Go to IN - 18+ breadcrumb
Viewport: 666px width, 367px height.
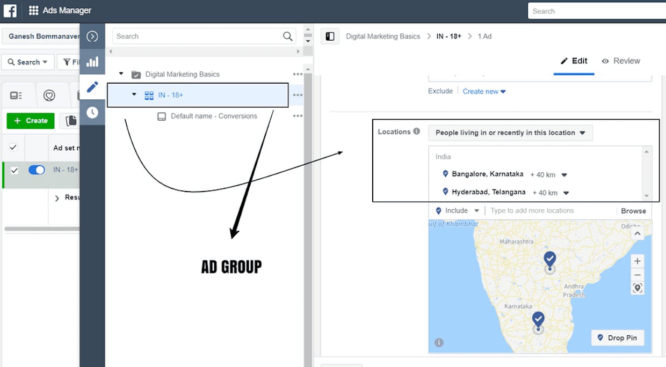(448, 36)
